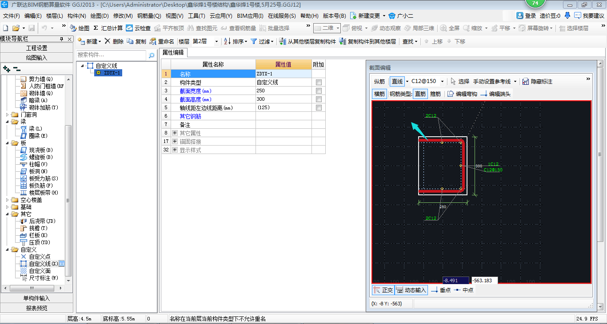Viewport: 607px width, 324px height.
Task: Click the notification bell icon
Action: pos(567,16)
